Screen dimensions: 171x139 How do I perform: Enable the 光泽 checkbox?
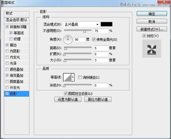[7, 63]
